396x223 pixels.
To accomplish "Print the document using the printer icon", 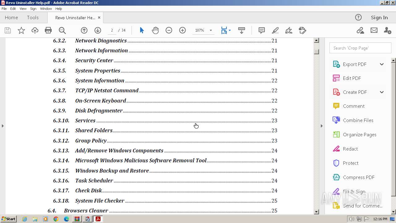I will point(48,30).
